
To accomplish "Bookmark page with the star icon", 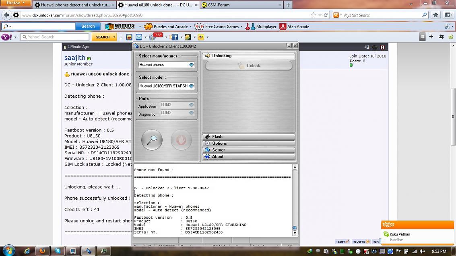I will tap(314, 15).
